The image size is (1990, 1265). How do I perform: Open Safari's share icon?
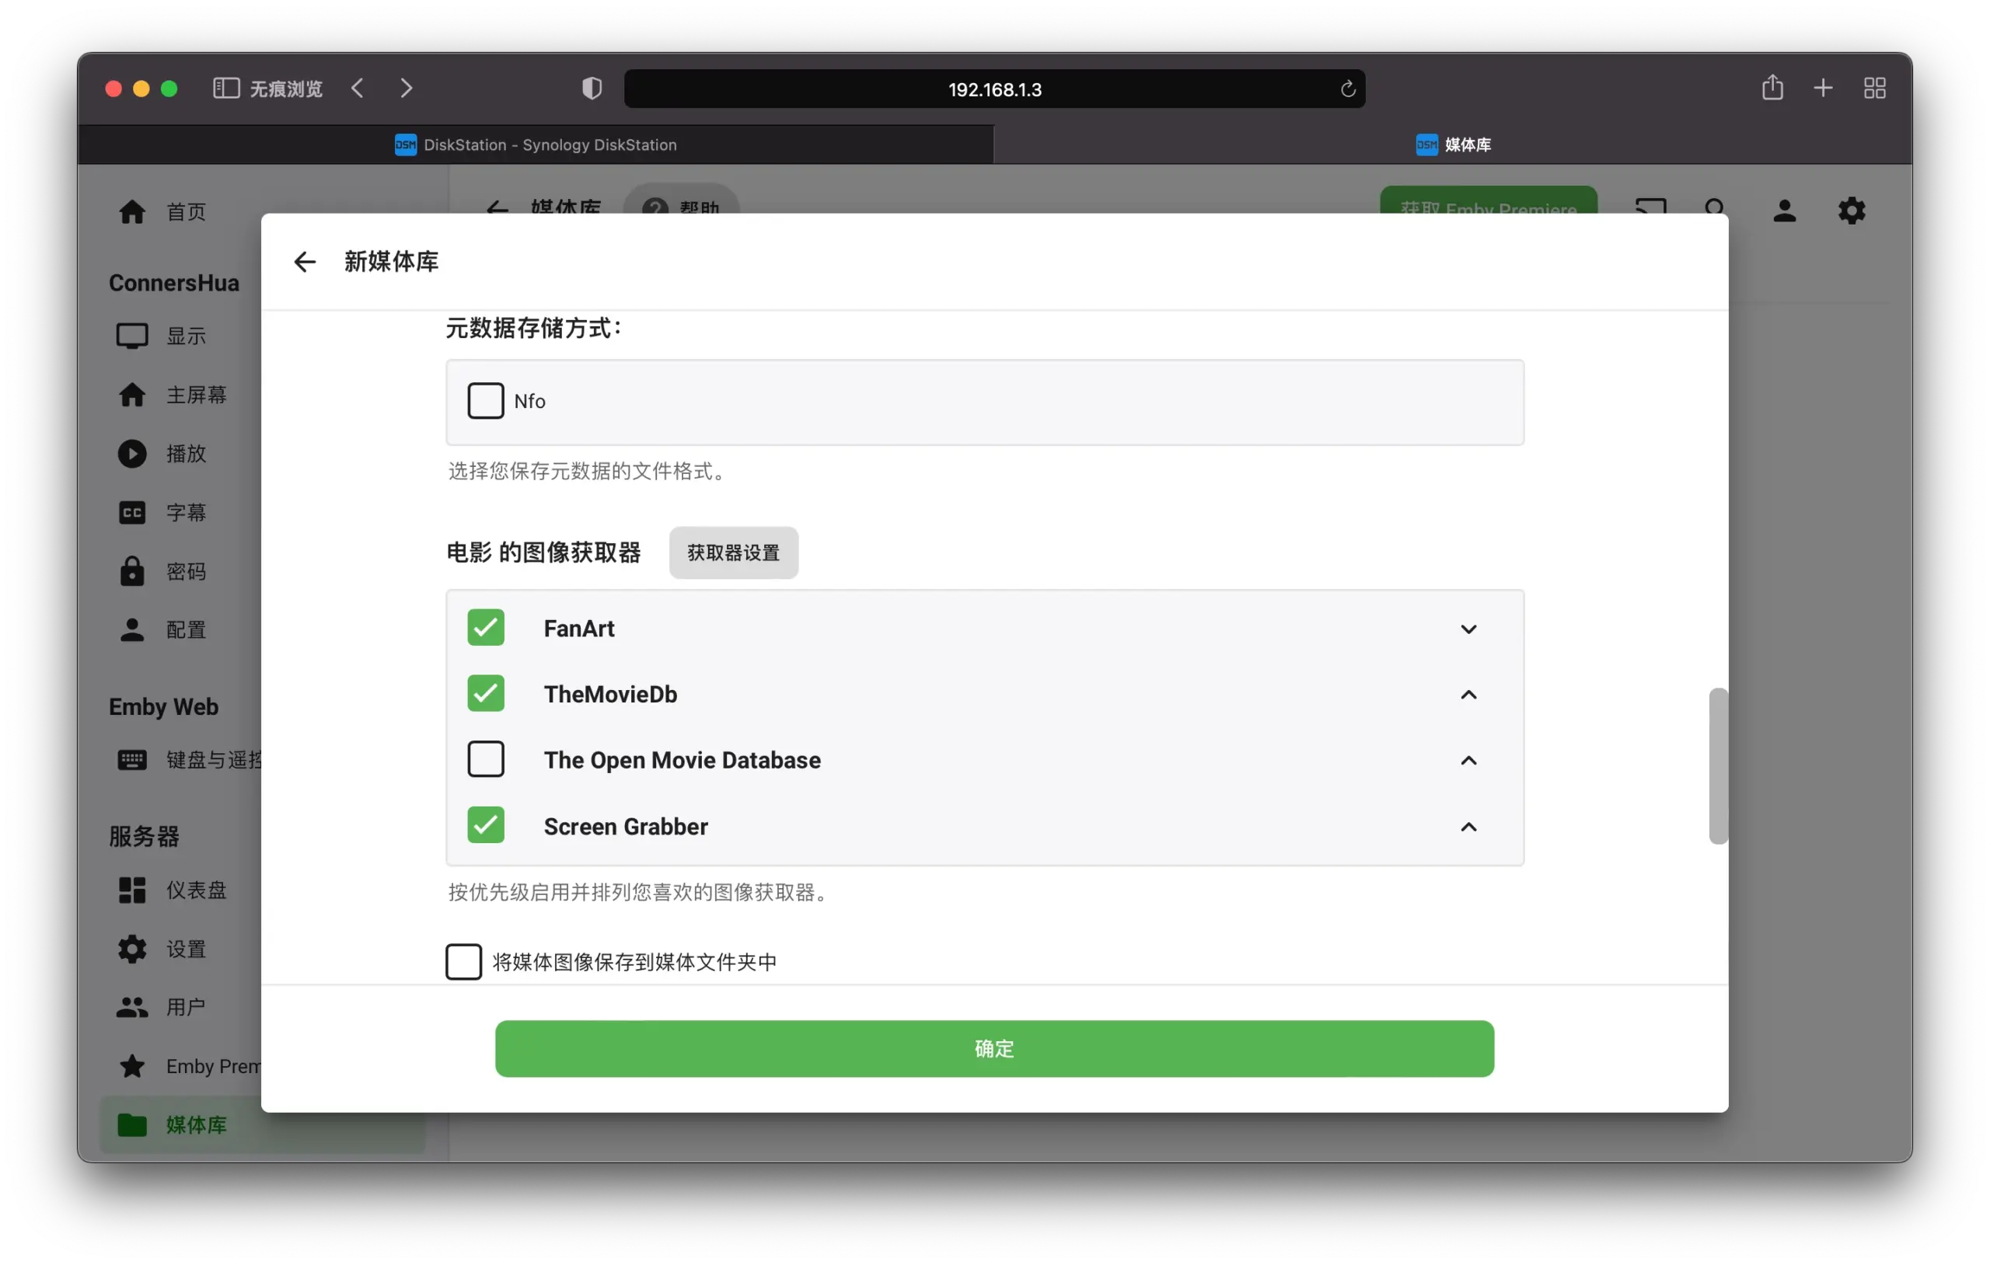click(x=1772, y=88)
